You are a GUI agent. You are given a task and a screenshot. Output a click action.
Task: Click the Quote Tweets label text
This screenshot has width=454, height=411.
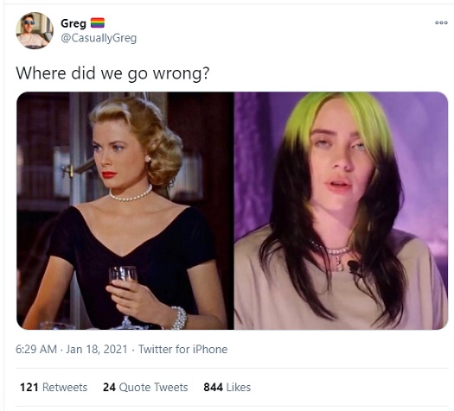coord(153,388)
